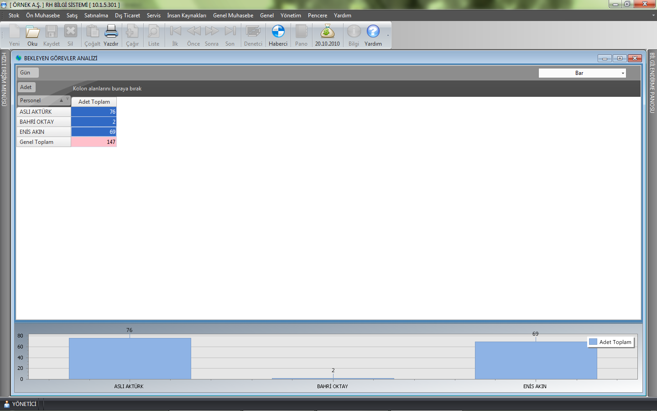Screen dimensions: 657x411
Task: Click the Yazdır printer icon
Action: point(111,32)
